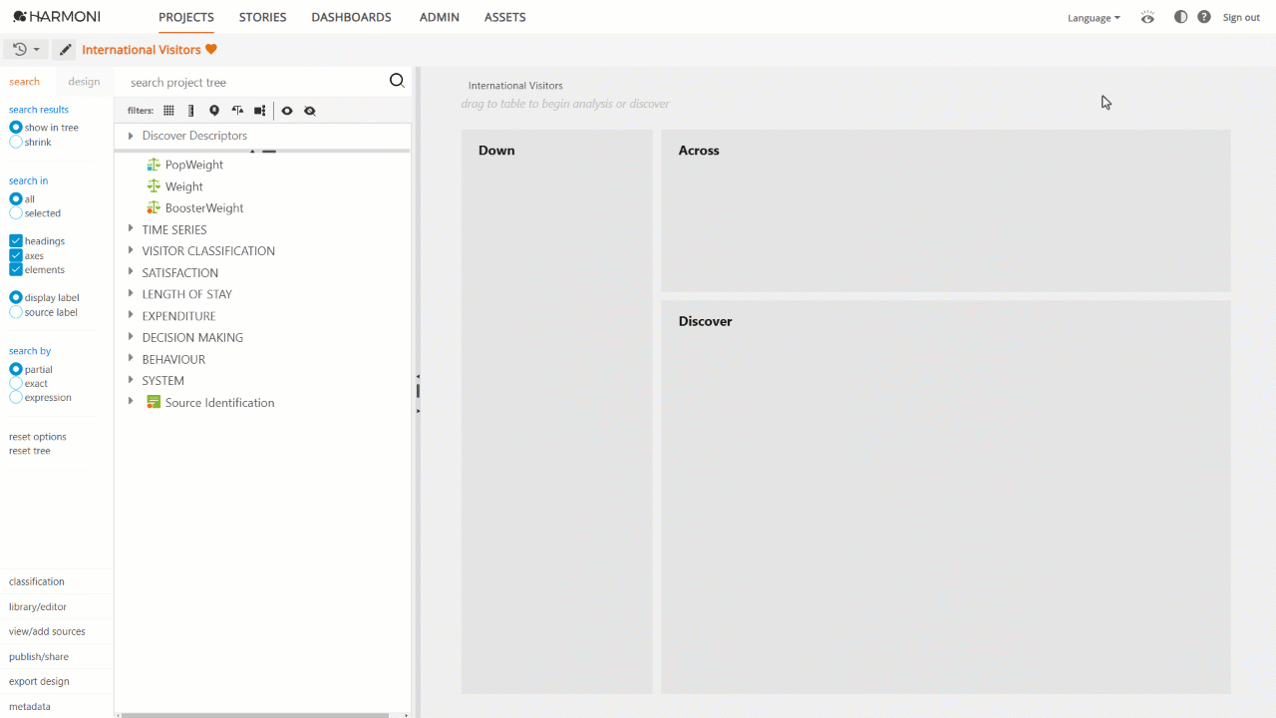Click the ruler filter icon
Screen dimensions: 1276x718
pos(191,111)
